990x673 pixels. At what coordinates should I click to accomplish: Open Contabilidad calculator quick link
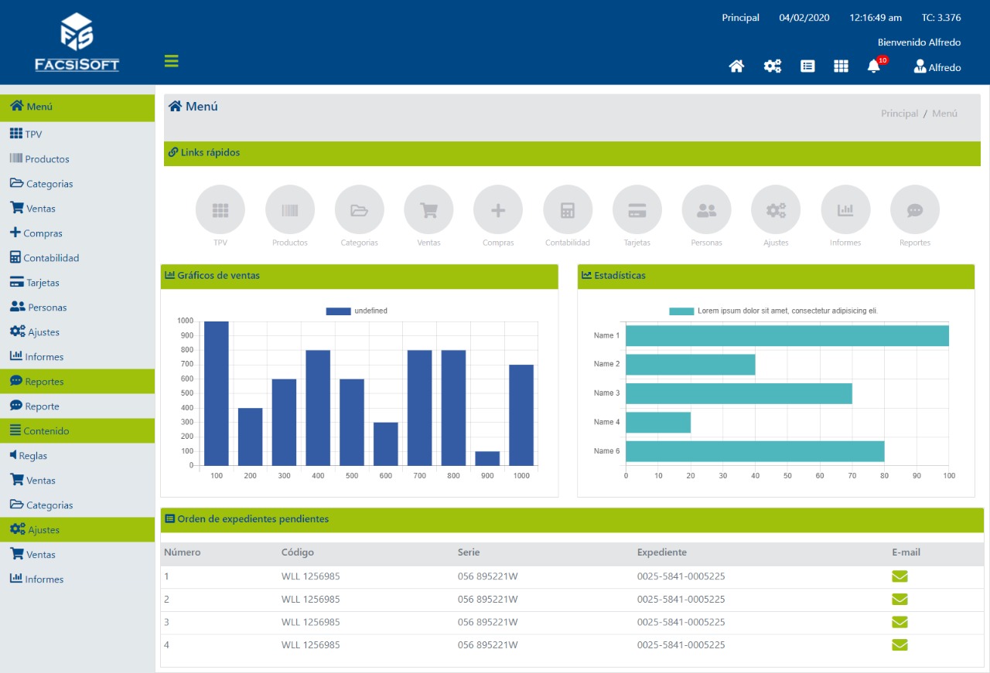(x=568, y=209)
